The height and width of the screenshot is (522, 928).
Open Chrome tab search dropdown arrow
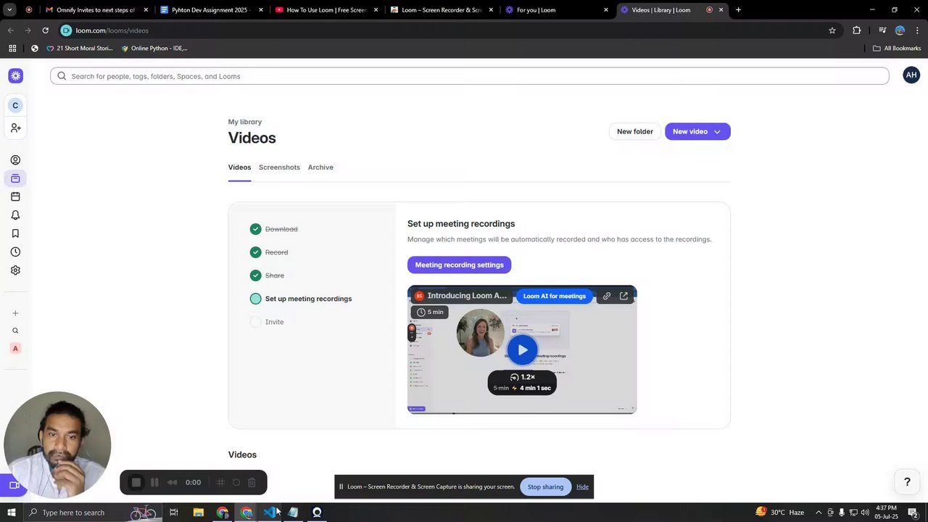click(x=10, y=9)
